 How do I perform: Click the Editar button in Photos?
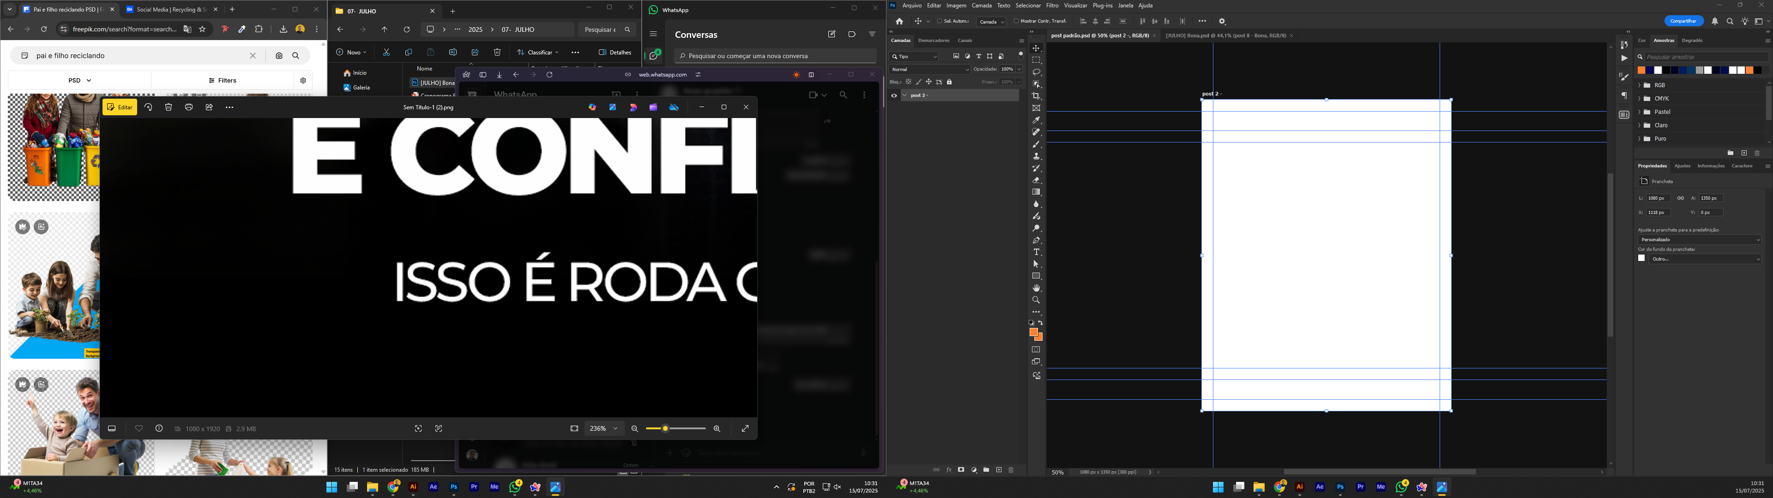point(120,107)
